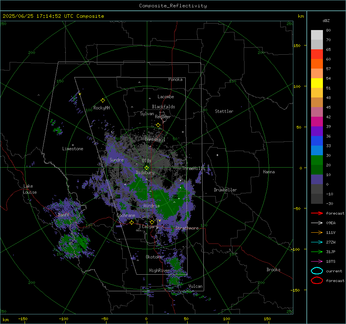Click the Okotoks city label
This screenshot has width=346, height=324.
coord(154,257)
